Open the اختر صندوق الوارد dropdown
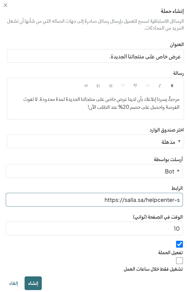 [95, 141]
